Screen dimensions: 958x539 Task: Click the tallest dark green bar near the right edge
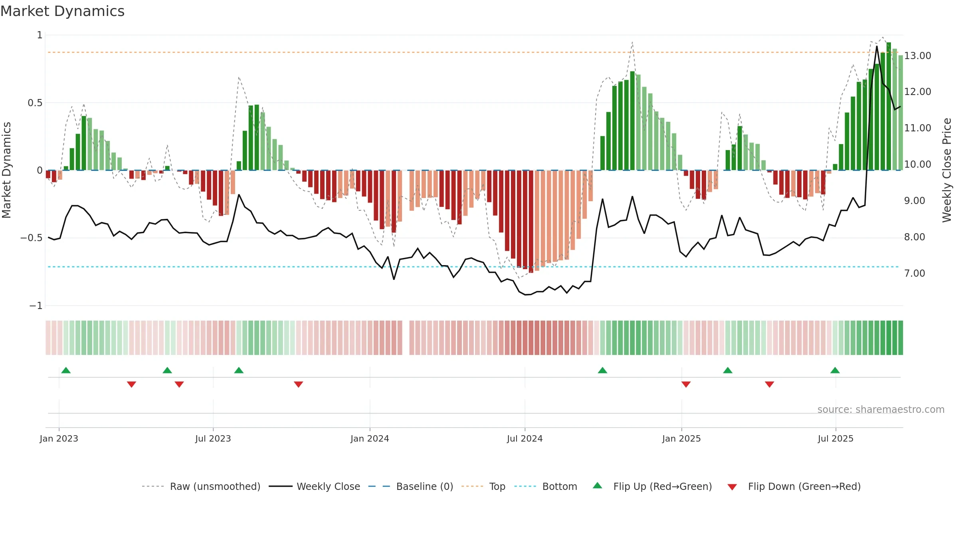[889, 106]
